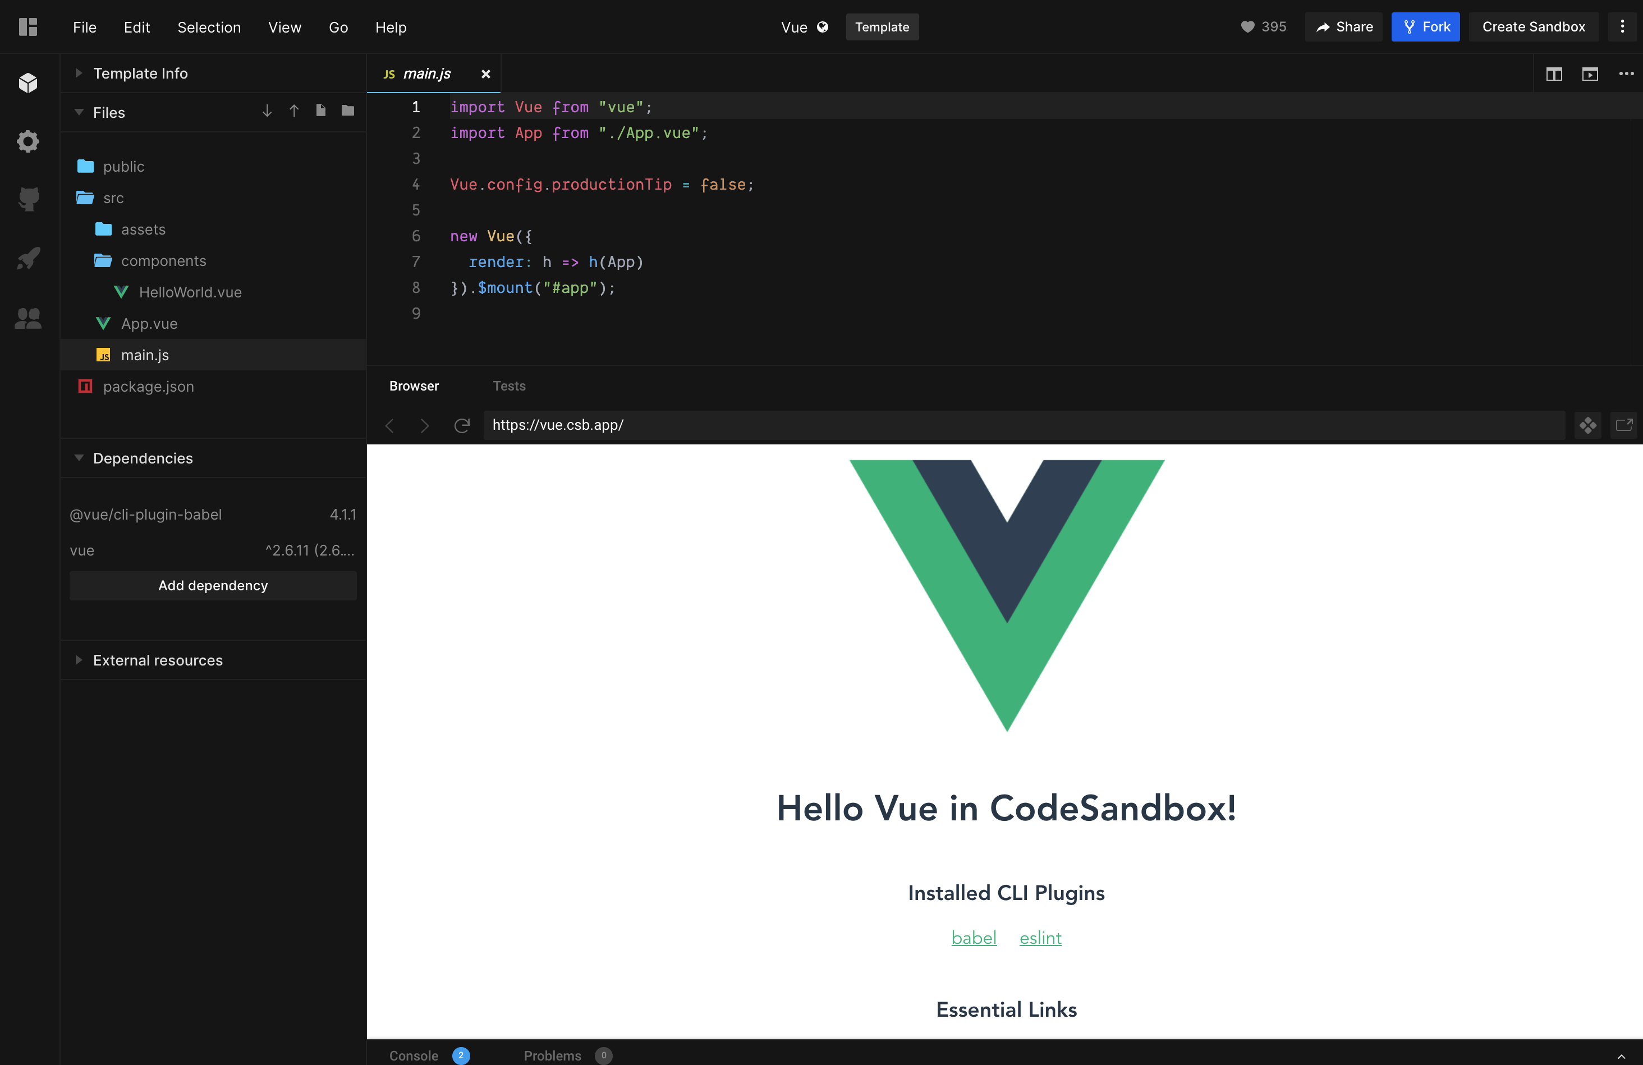Open package.json file
Image resolution: width=1643 pixels, height=1065 pixels.
[x=213, y=387]
